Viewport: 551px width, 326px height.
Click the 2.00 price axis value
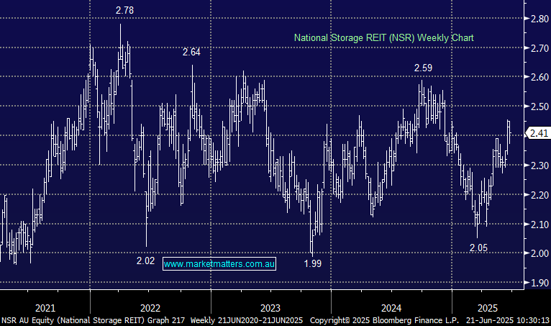tap(539, 253)
